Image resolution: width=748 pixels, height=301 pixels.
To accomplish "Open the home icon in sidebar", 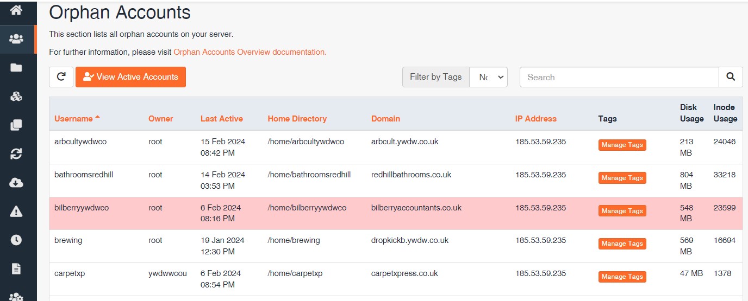I will 16,10.
